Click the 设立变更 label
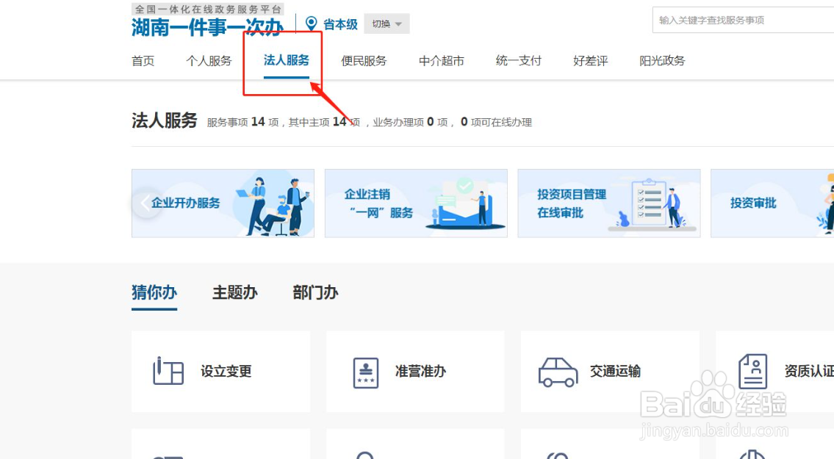Screen dimensions: 834x459 coord(226,372)
